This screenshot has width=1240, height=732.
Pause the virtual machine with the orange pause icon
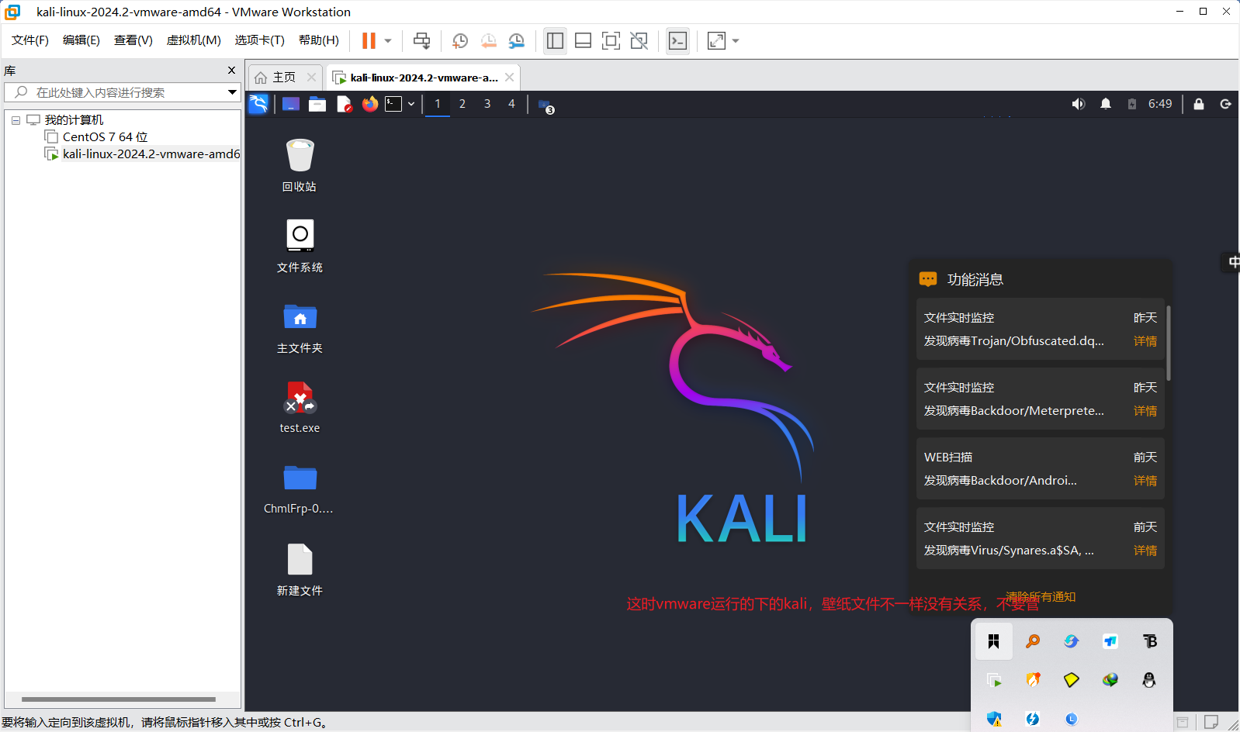click(x=369, y=40)
